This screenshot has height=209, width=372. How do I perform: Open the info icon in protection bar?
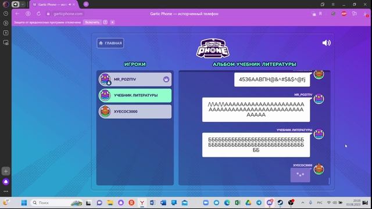click(105, 22)
